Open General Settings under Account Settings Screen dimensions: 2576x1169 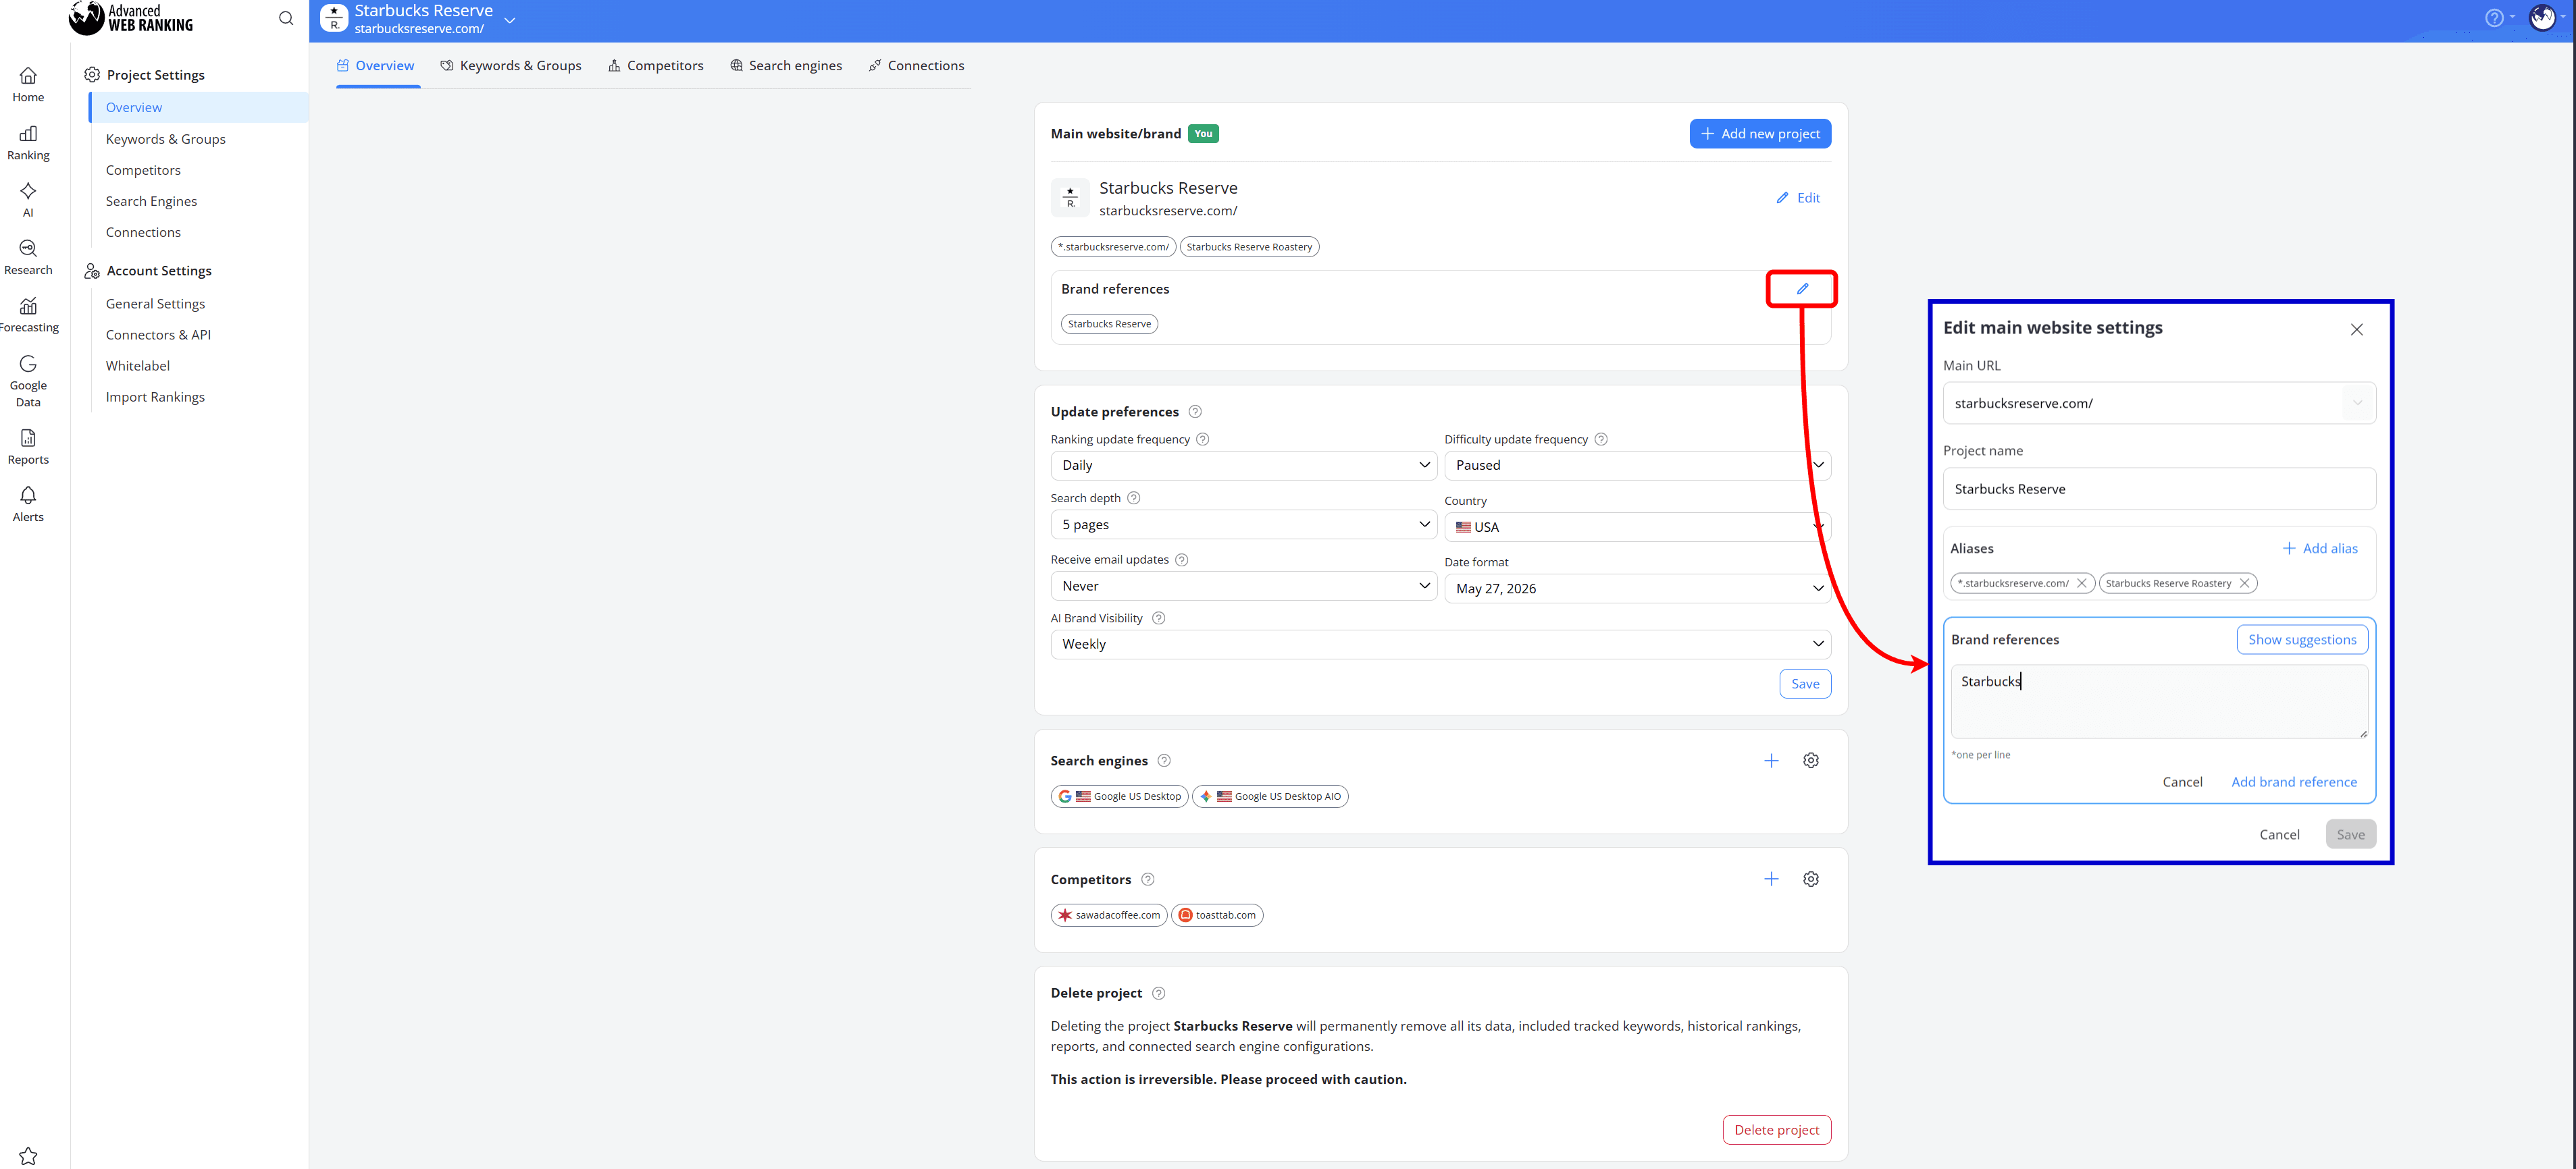click(156, 305)
